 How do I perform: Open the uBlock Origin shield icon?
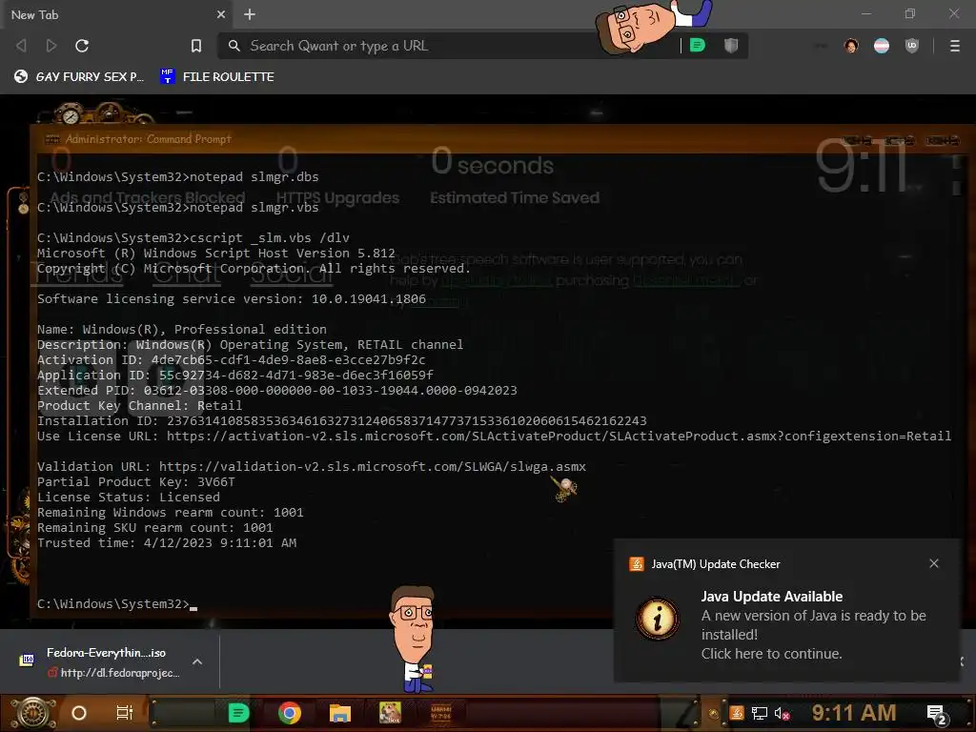coord(912,46)
